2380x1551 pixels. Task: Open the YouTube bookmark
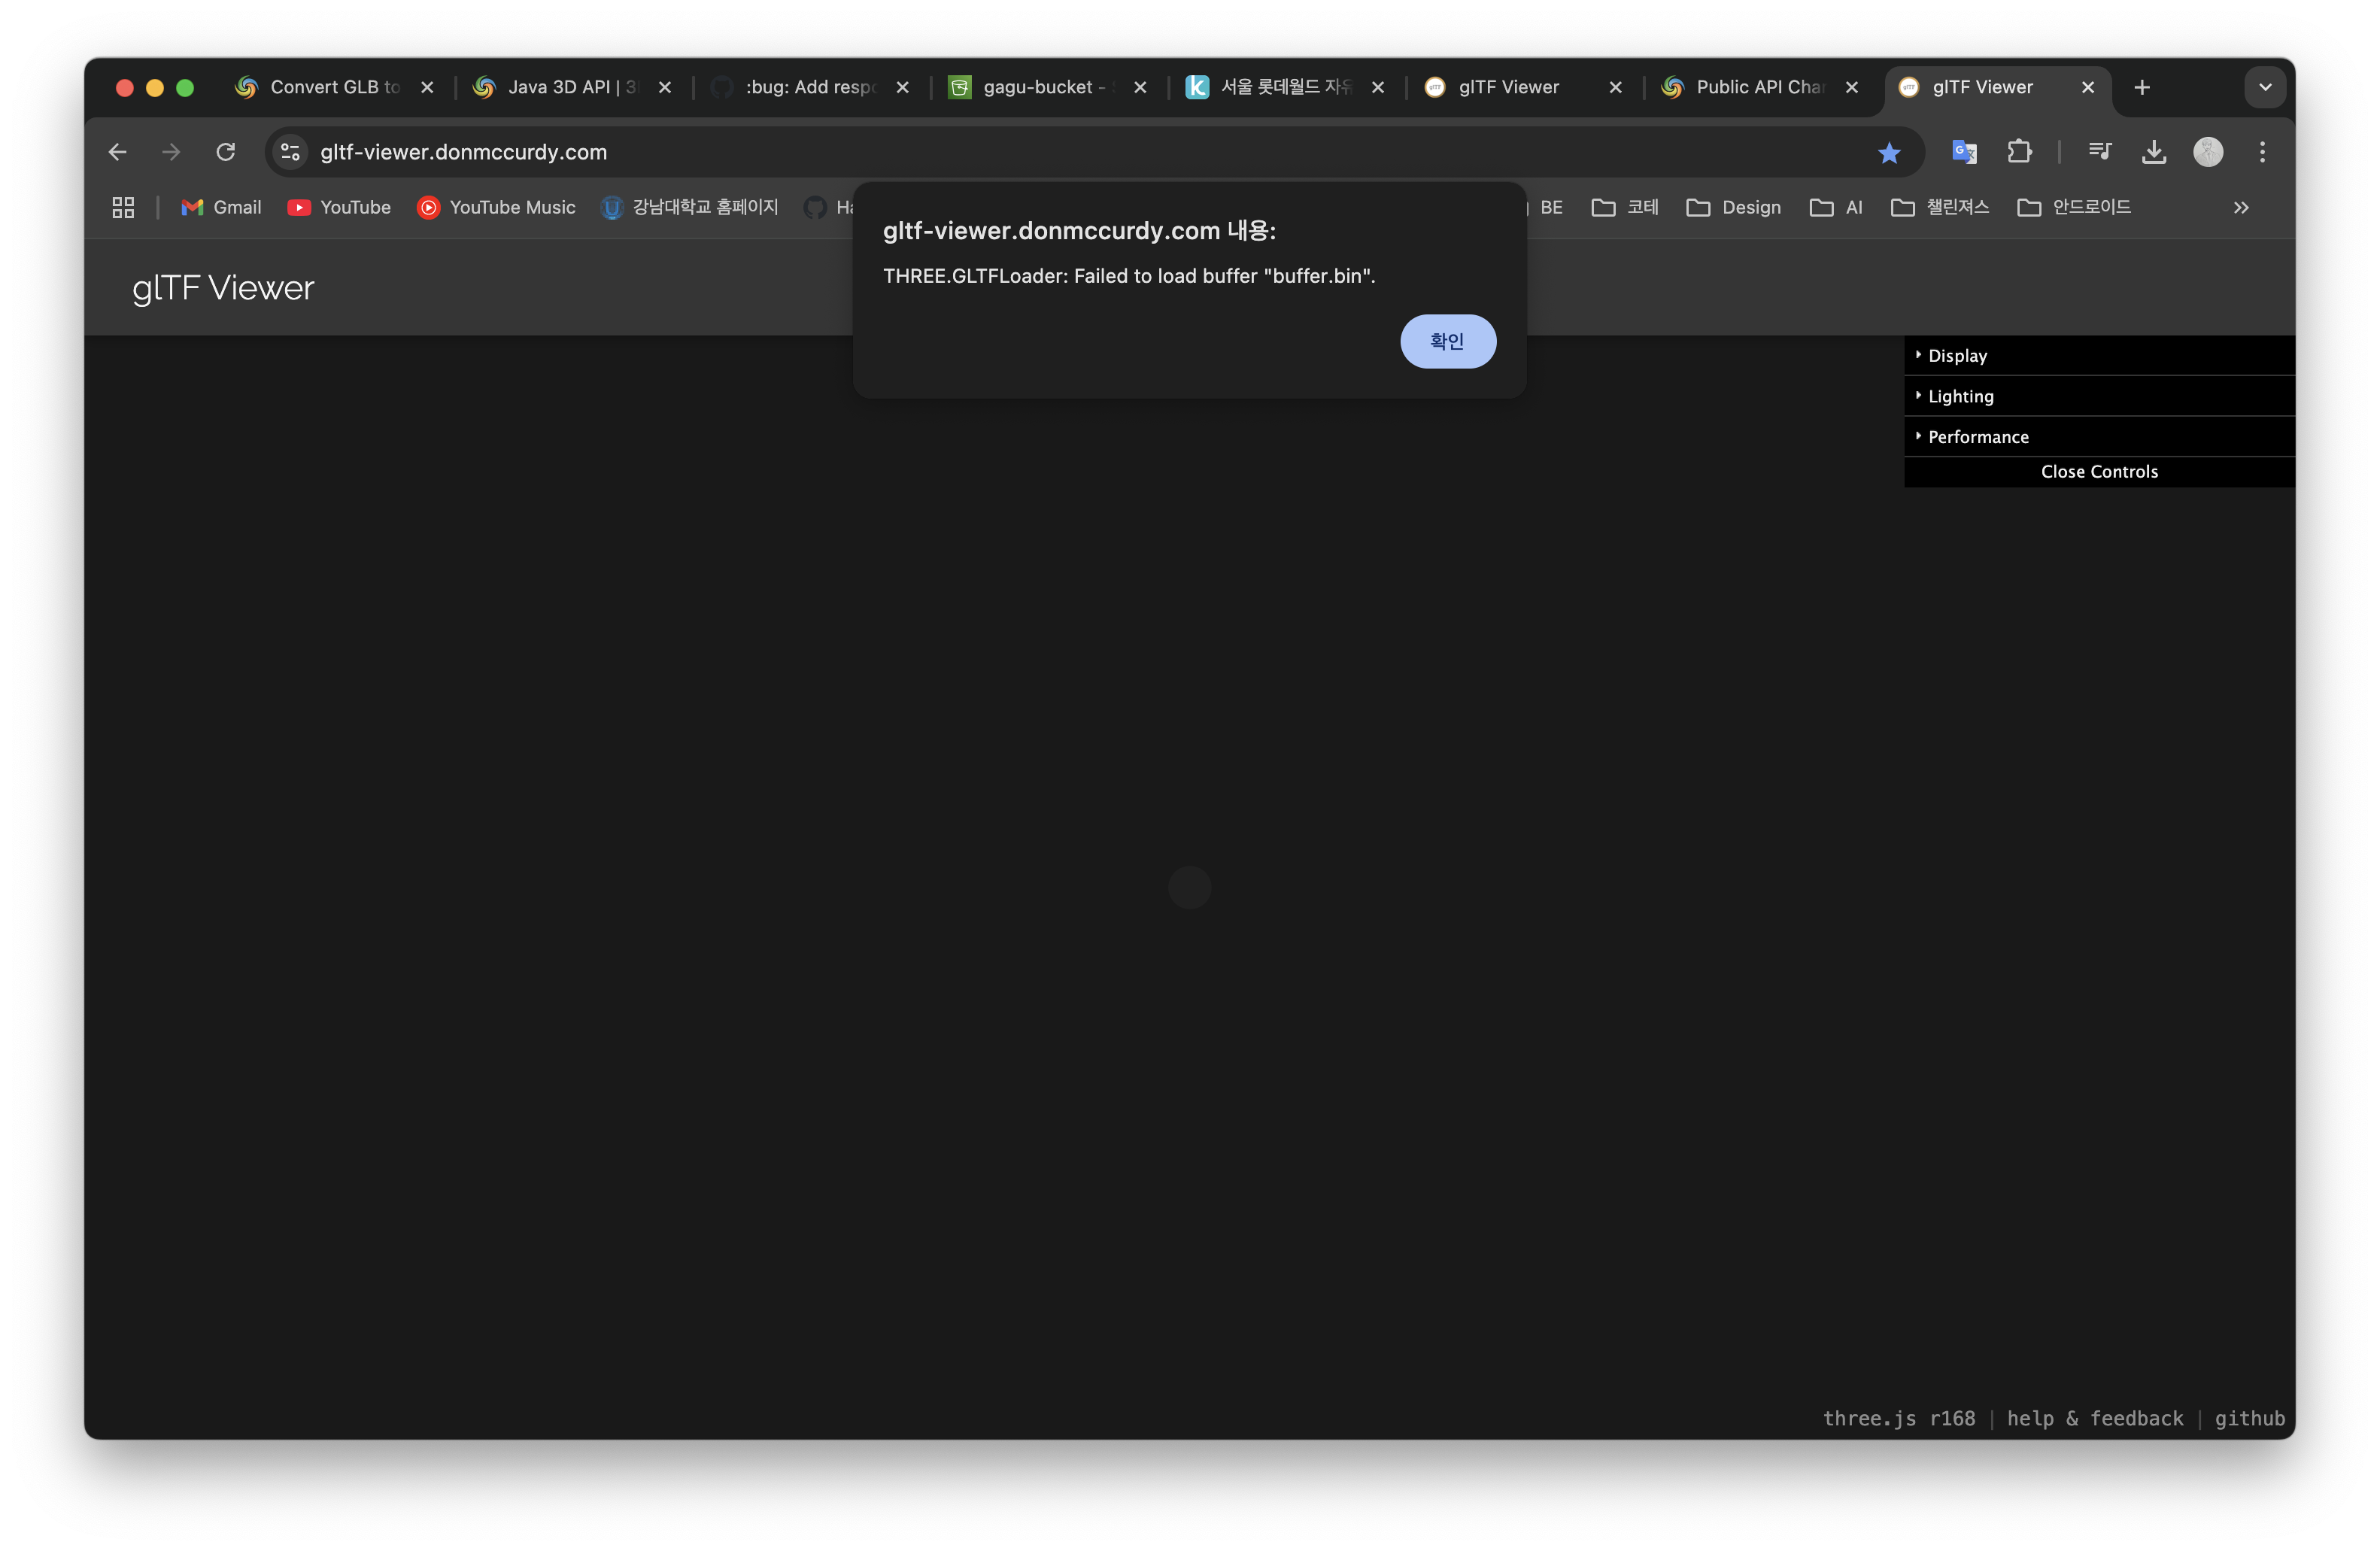(339, 207)
